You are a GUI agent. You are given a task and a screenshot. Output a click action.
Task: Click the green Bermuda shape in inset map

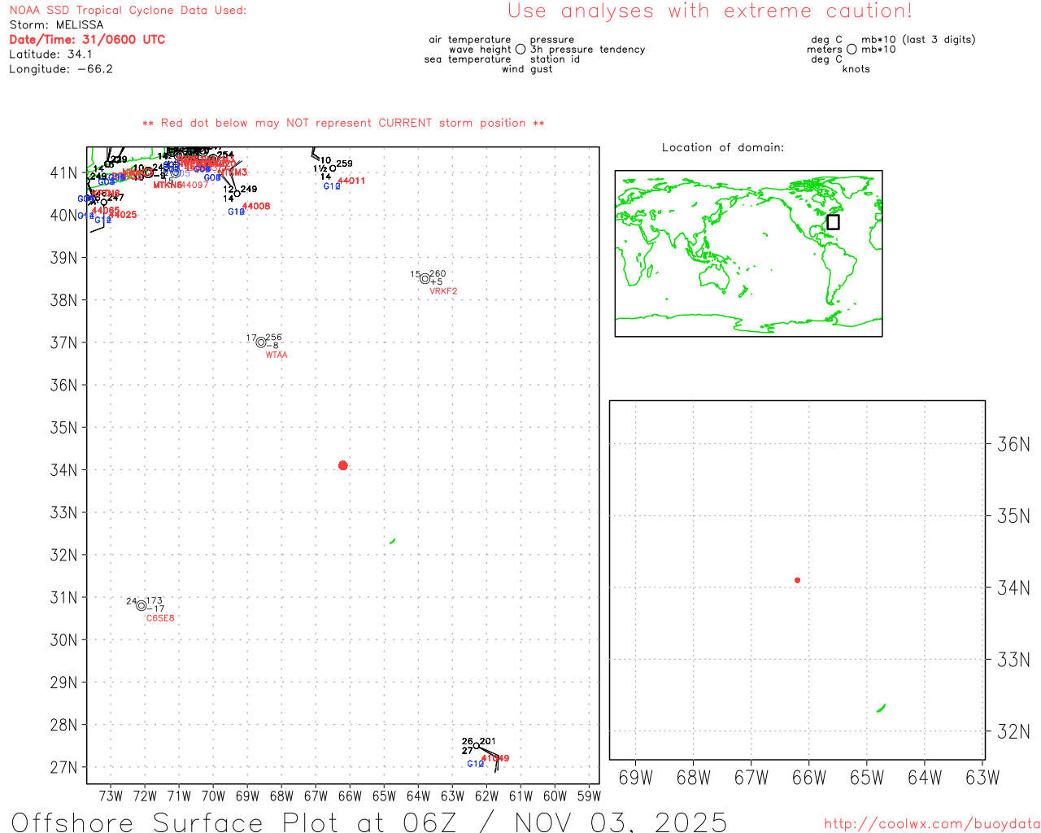click(x=881, y=709)
